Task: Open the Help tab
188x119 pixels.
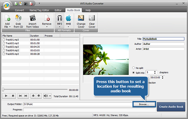Action: 88,10
